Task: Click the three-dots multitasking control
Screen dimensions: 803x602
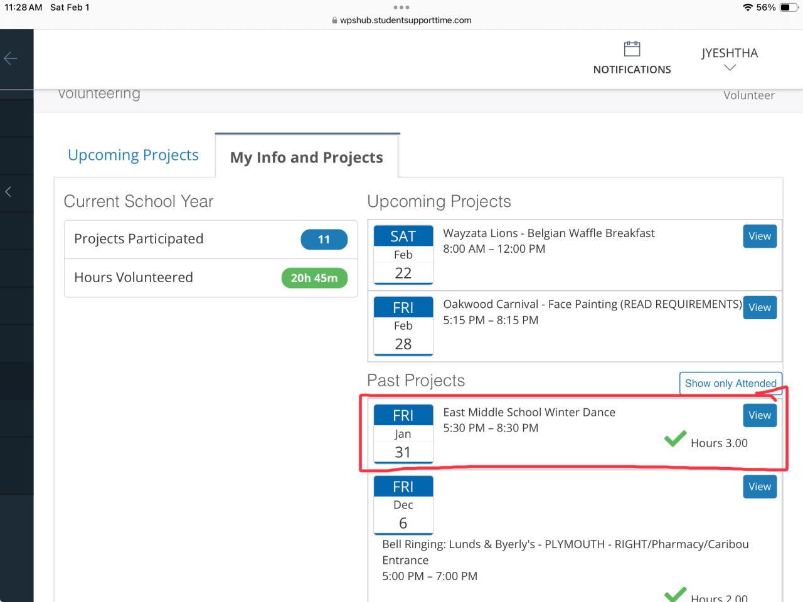Action: (x=401, y=8)
